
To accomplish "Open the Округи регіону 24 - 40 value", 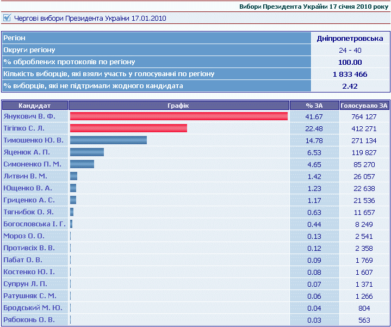I will click(350, 50).
